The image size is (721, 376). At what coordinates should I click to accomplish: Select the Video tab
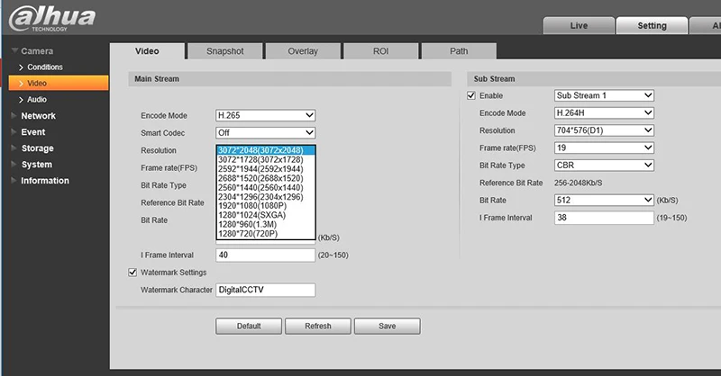pyautogui.click(x=147, y=51)
